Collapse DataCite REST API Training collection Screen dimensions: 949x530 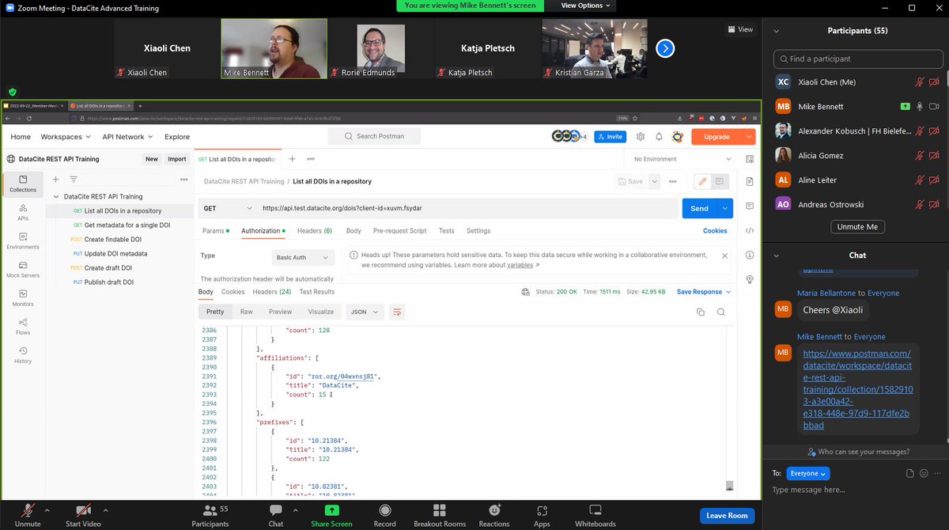point(56,196)
